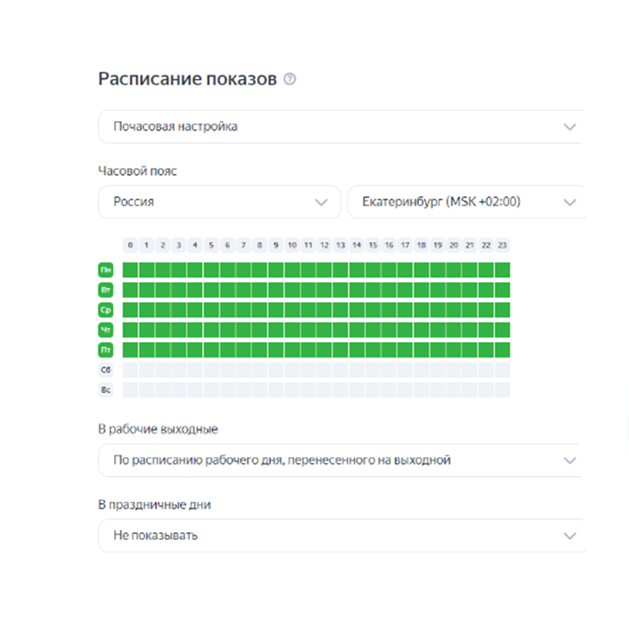
Task: Disable the Monday 9:00 schedule cell
Action: [x=275, y=270]
